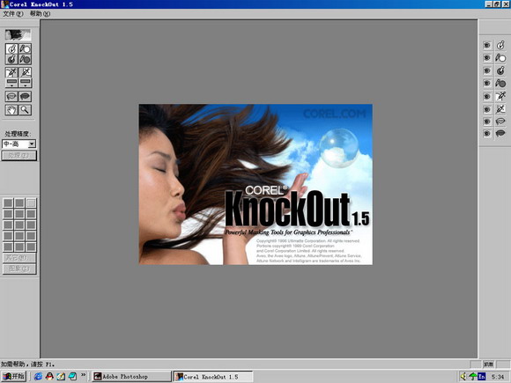Click dark speech-bubble icon in right panel
This screenshot has height=383, width=511.
point(500,133)
